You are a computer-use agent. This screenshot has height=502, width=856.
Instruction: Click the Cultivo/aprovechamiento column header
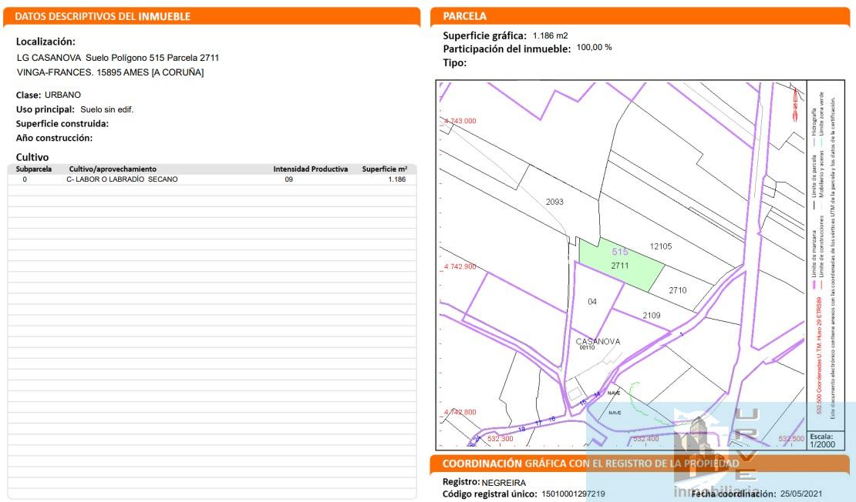click(113, 169)
